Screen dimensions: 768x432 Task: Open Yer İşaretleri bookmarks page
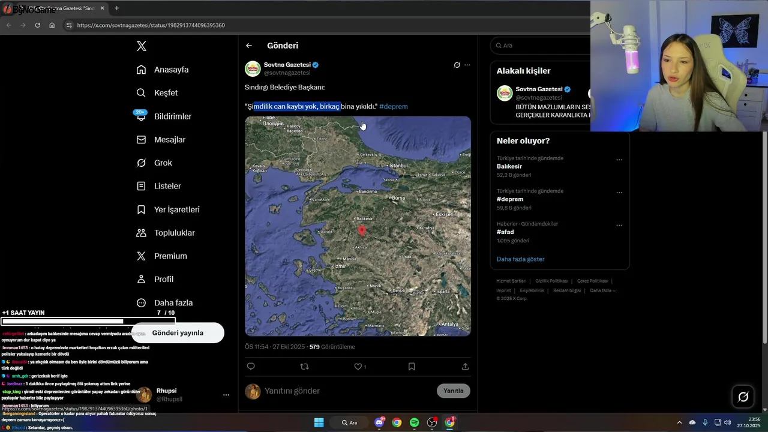coord(168,209)
